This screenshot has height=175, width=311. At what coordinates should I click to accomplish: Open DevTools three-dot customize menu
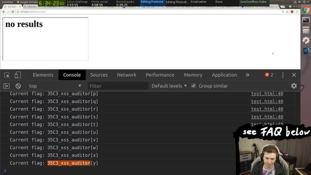[283, 75]
